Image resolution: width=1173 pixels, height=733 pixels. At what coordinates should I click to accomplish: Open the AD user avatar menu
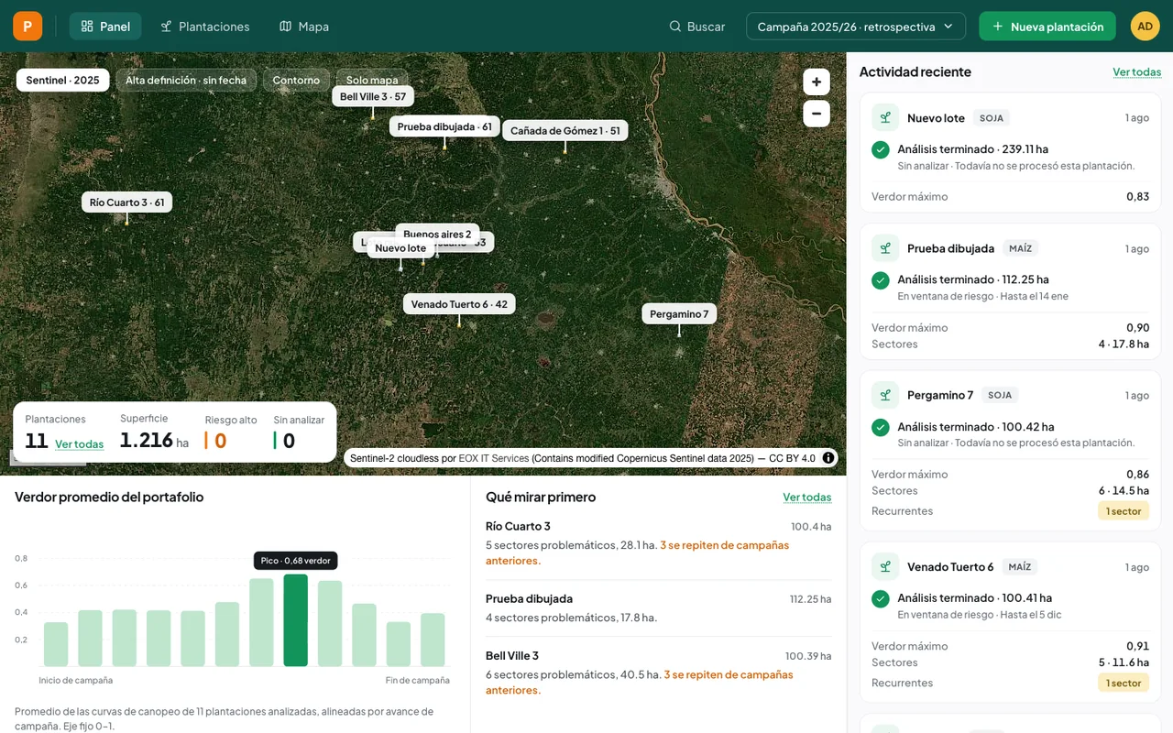click(1145, 26)
